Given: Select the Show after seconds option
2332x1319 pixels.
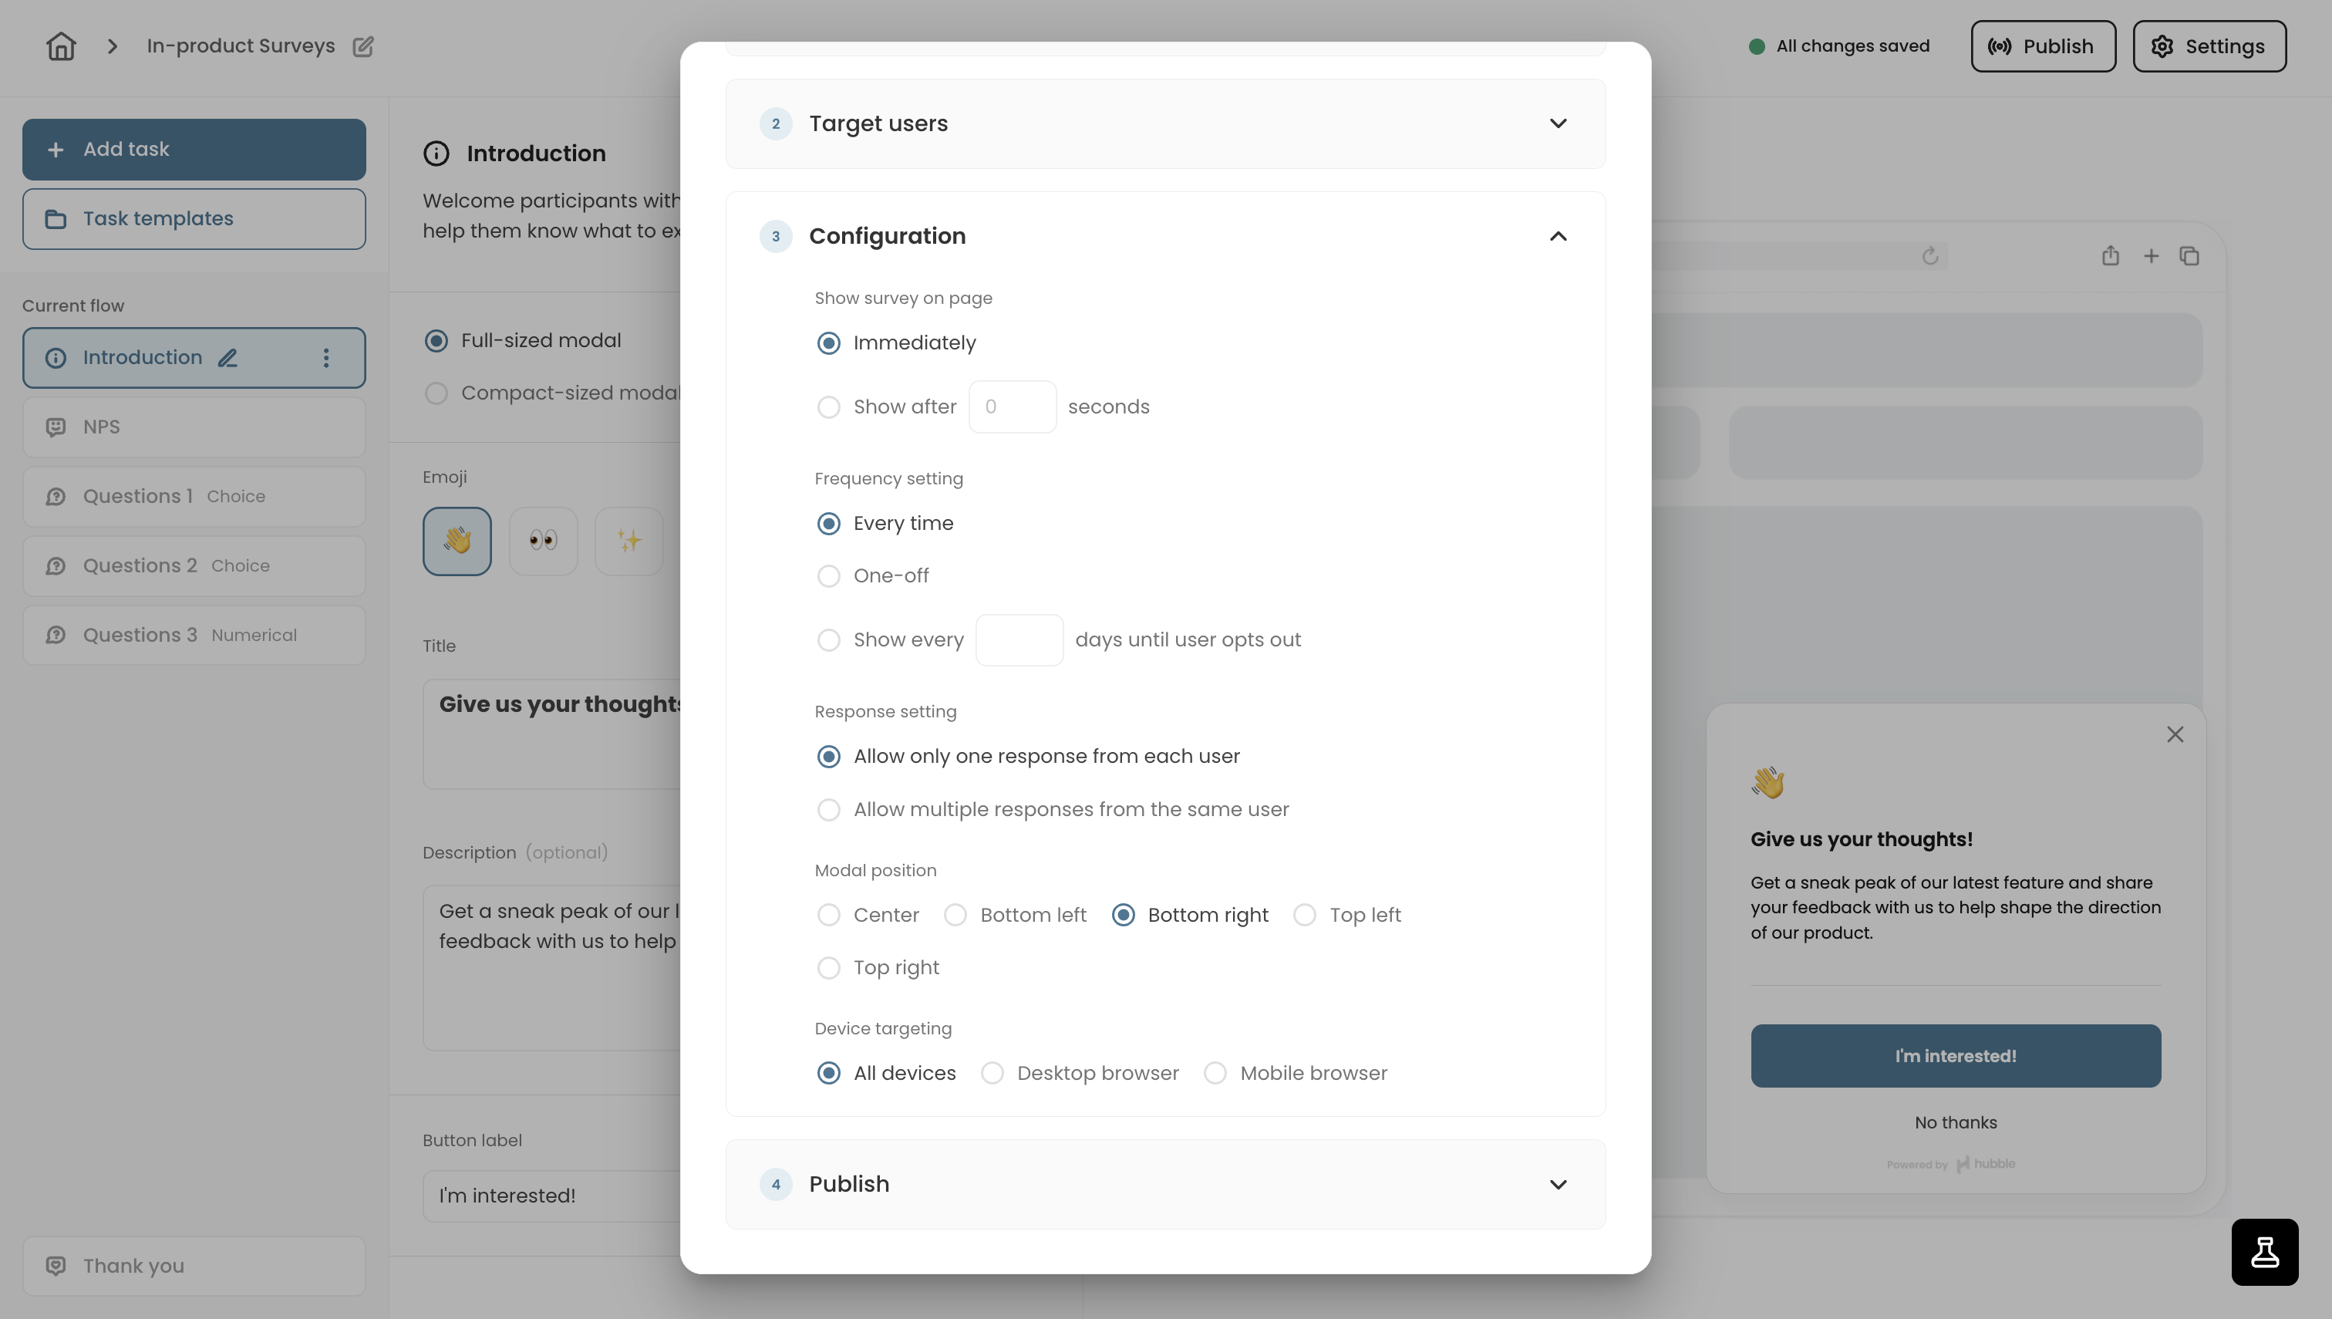Looking at the screenshot, I should click(x=827, y=408).
